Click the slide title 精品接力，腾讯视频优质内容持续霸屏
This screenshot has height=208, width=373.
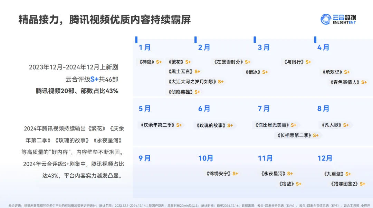coord(105,19)
